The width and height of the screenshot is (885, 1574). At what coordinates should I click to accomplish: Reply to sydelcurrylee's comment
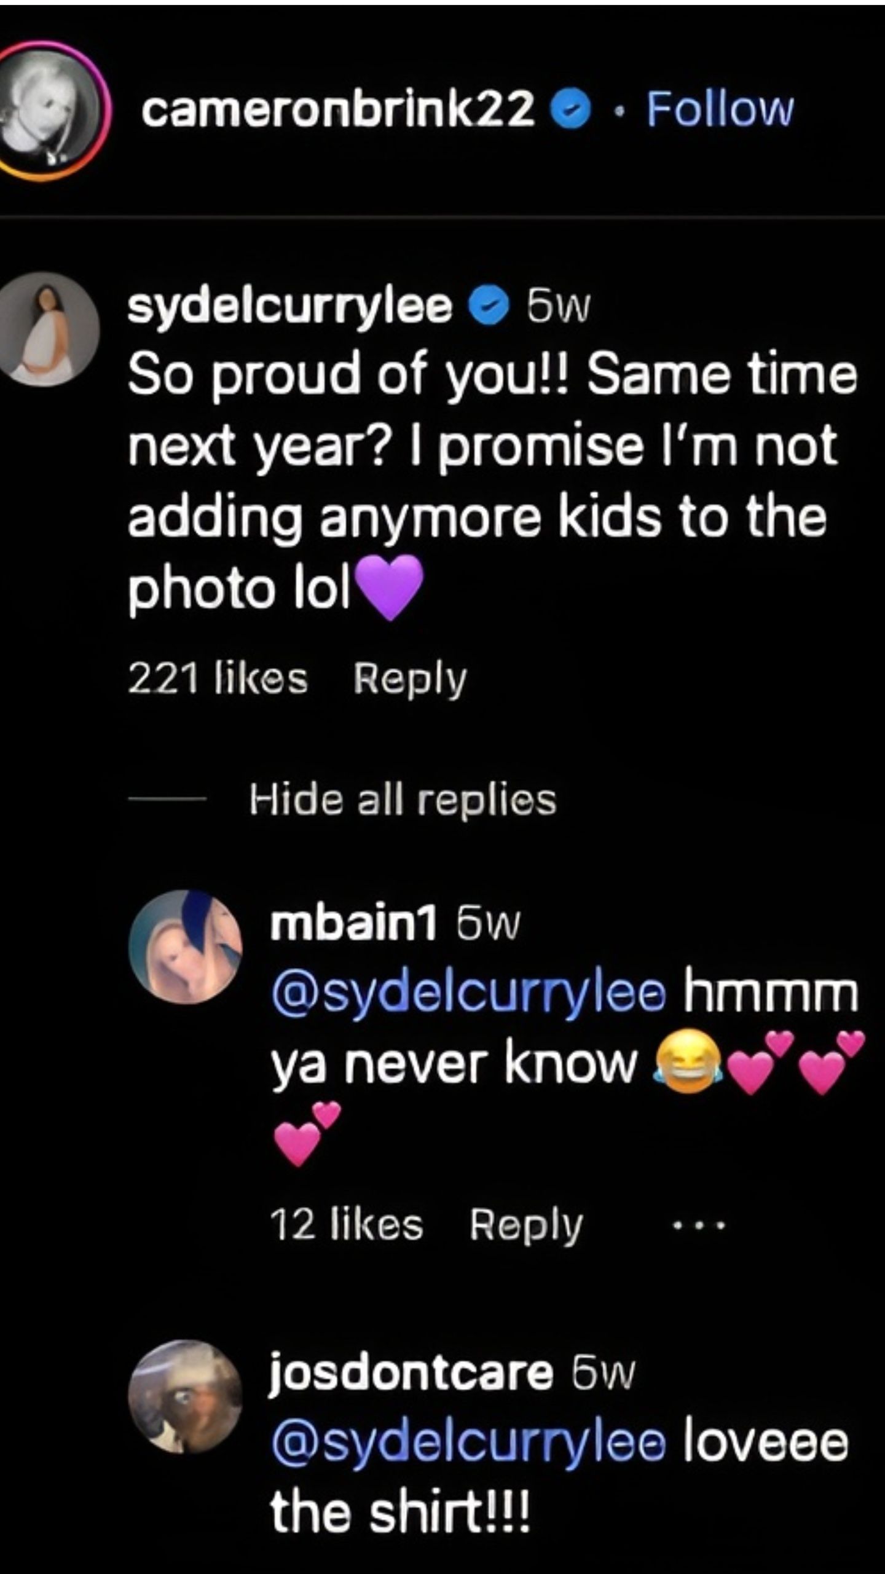(410, 680)
